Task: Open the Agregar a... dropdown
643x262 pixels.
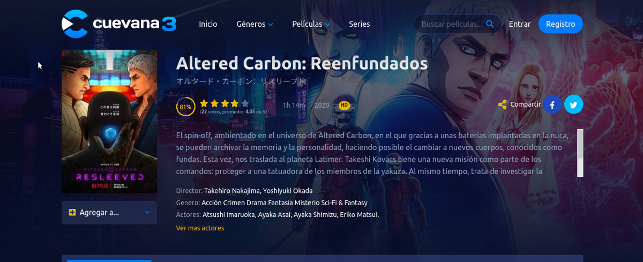Action: [x=109, y=212]
